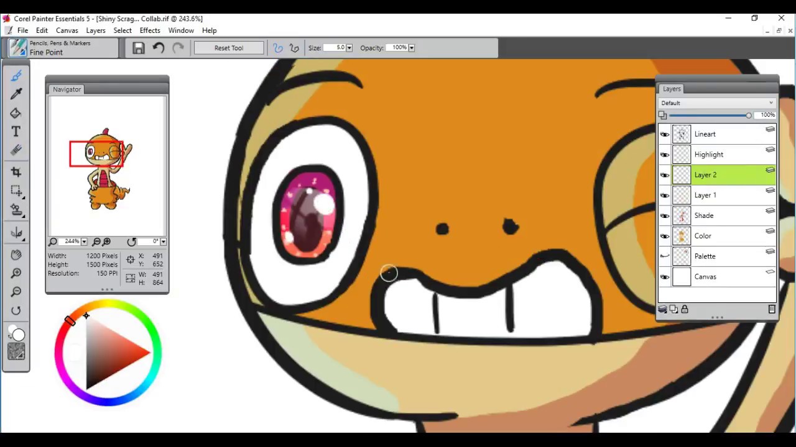Click the Opacity percentage field
The height and width of the screenshot is (447, 796).
tap(396, 48)
